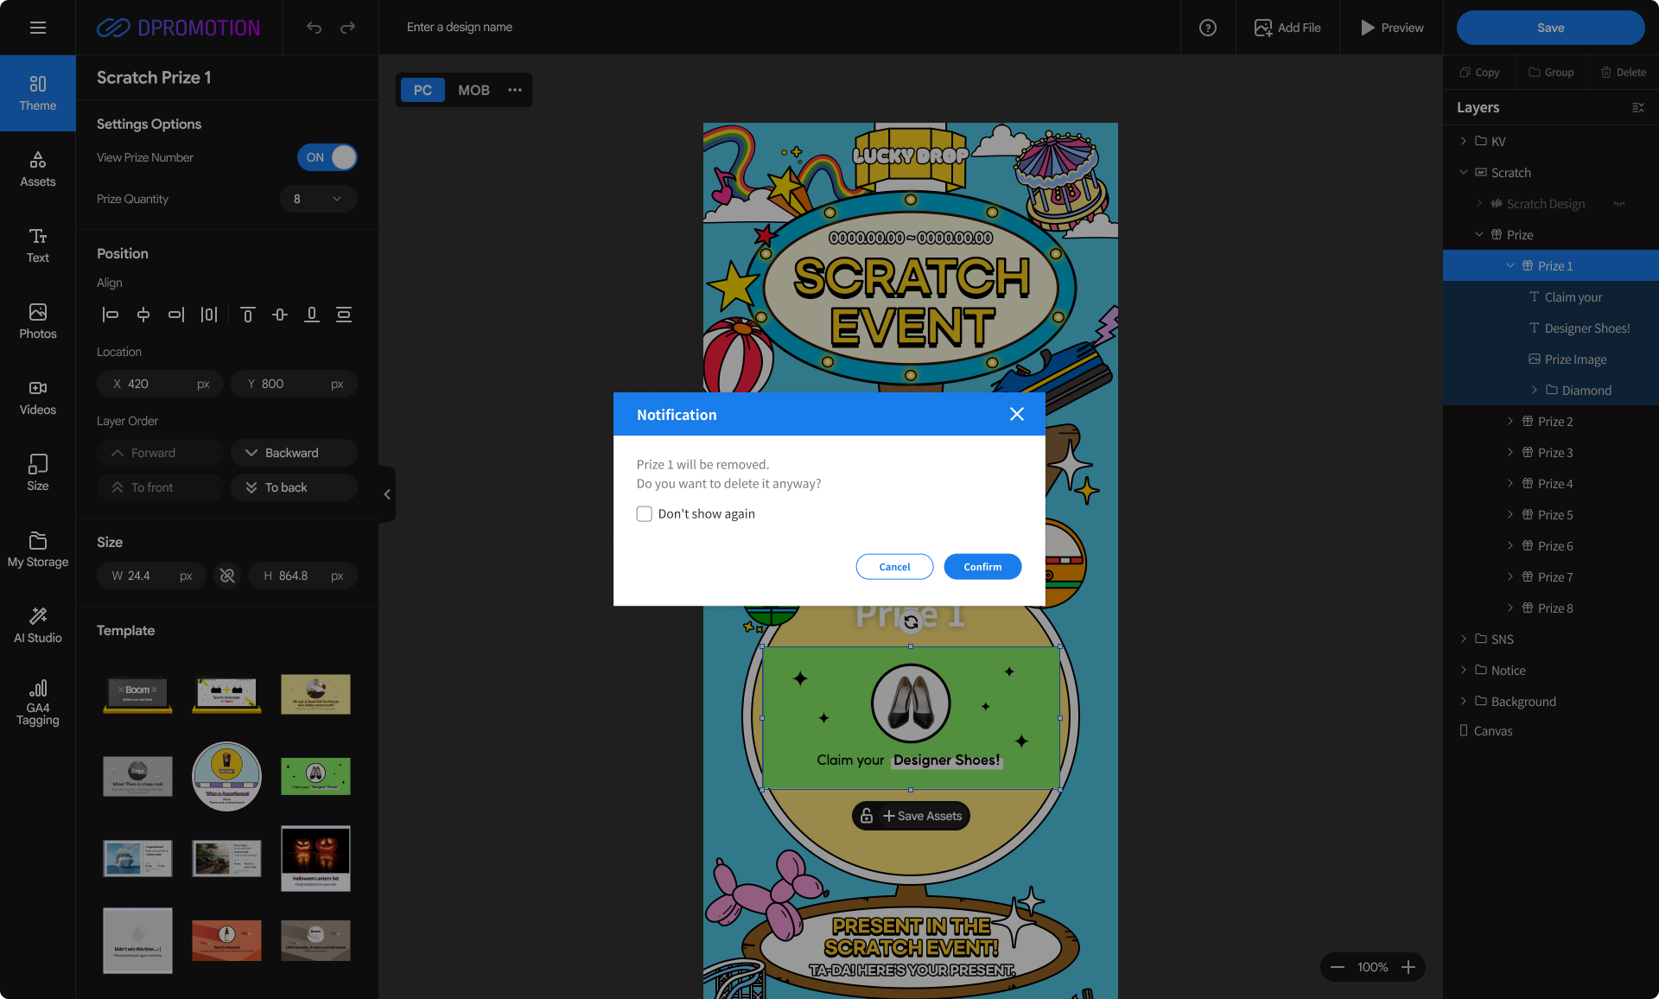Toggle visibility of Scratch Design layer
Image resolution: width=1659 pixels, height=999 pixels.
[1619, 204]
